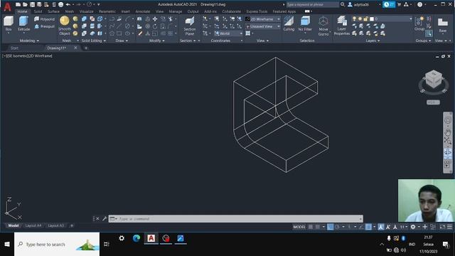
Task: Click the Group tool icon
Action: (x=419, y=23)
